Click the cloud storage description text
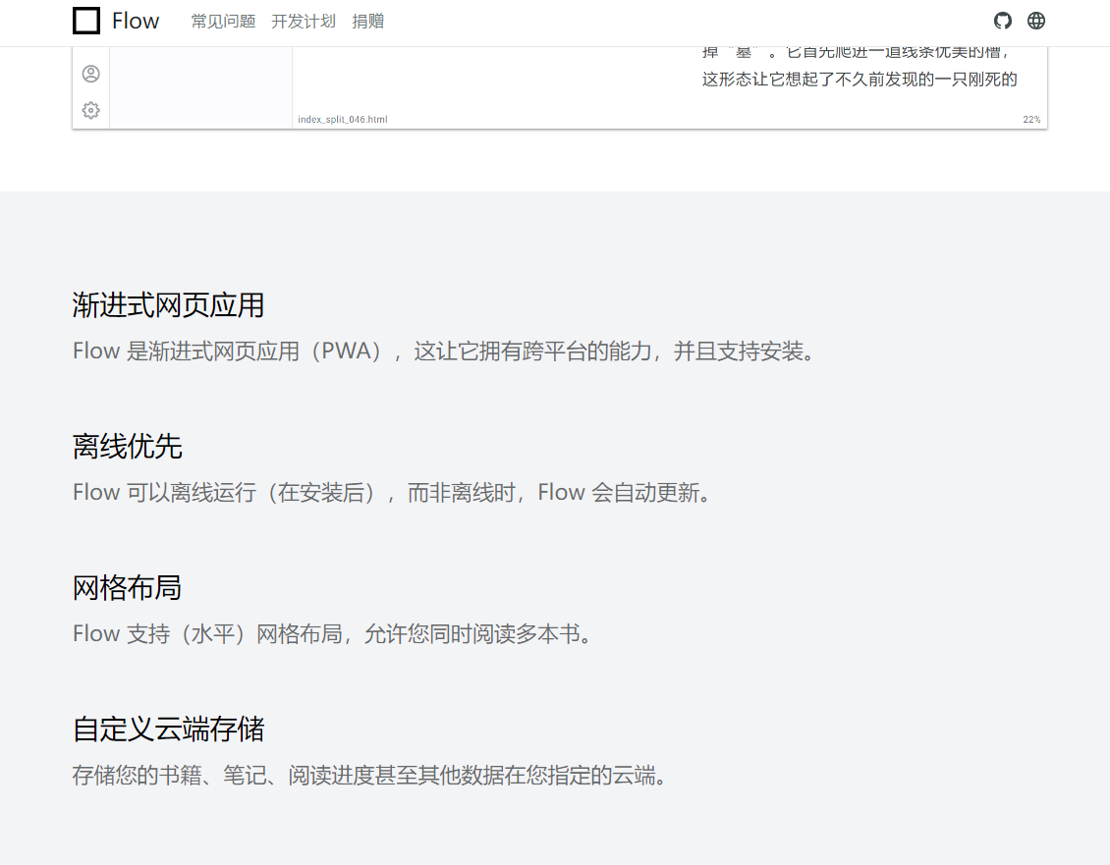 point(370,776)
